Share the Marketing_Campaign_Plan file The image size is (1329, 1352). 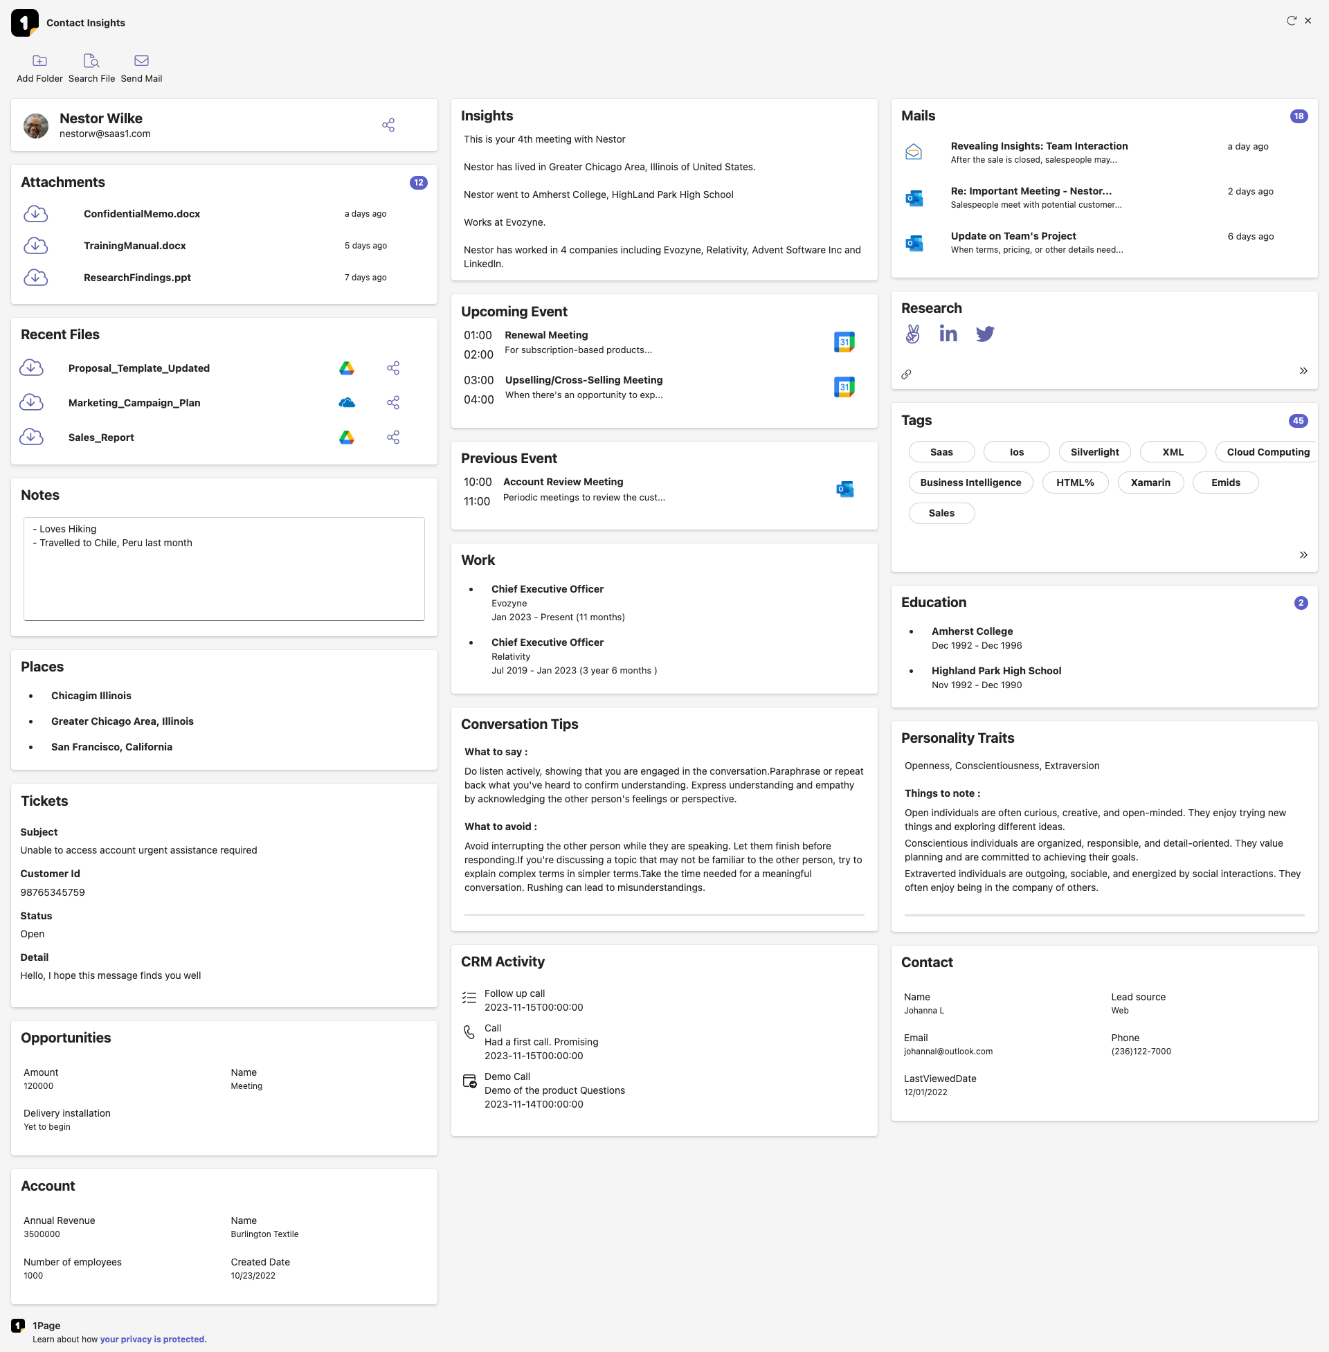coord(393,403)
